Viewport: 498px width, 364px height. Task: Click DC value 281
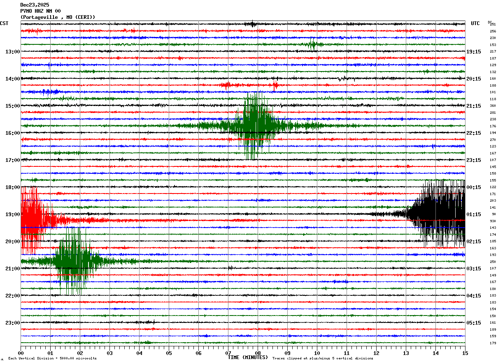pyautogui.click(x=493, y=113)
